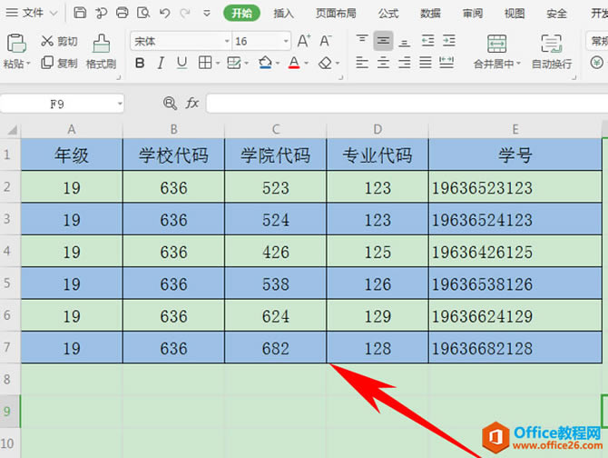Click the red font color icon

pyautogui.click(x=294, y=63)
